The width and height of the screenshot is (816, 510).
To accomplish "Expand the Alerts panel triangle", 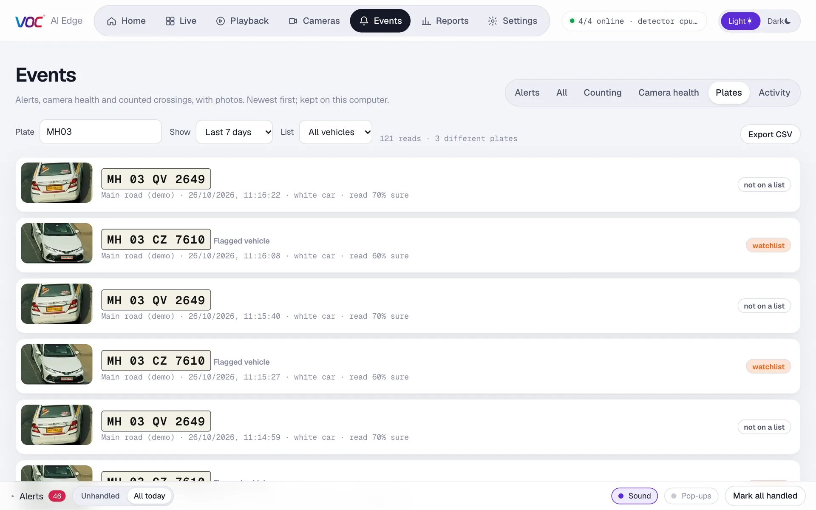I will pyautogui.click(x=13, y=496).
